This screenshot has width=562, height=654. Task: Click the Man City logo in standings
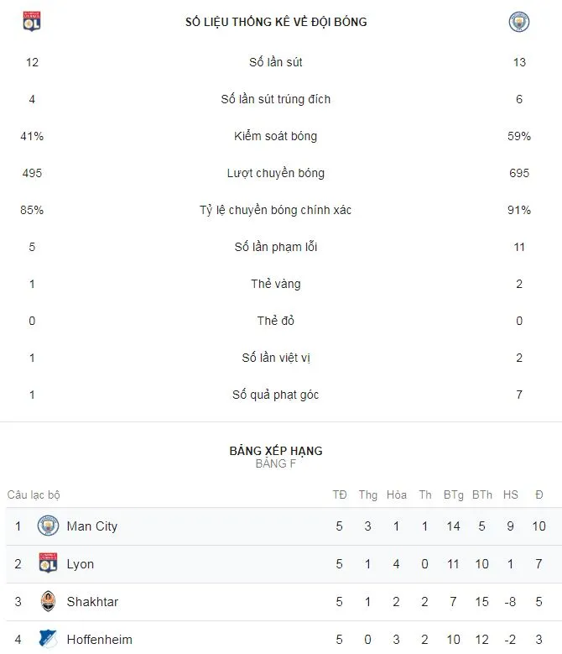click(x=48, y=526)
